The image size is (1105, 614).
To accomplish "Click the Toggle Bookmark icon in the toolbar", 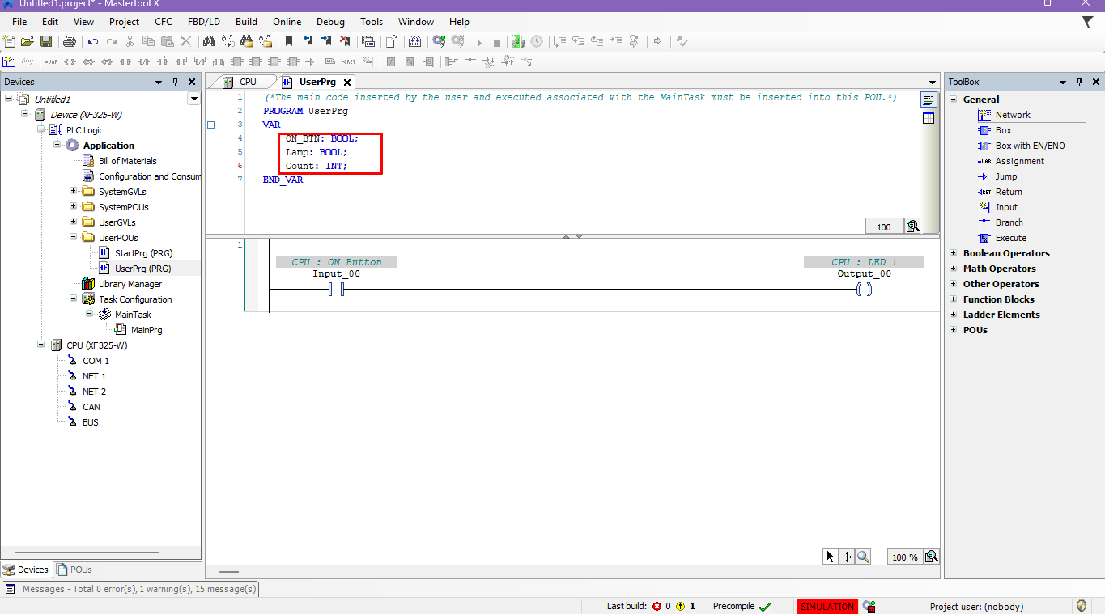I will tap(288, 41).
